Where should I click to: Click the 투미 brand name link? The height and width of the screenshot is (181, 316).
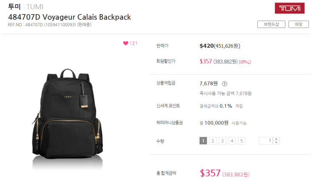click(14, 7)
